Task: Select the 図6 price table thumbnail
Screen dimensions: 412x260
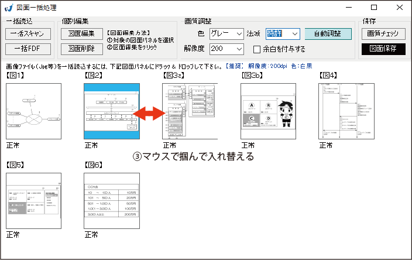Action: 112,200
